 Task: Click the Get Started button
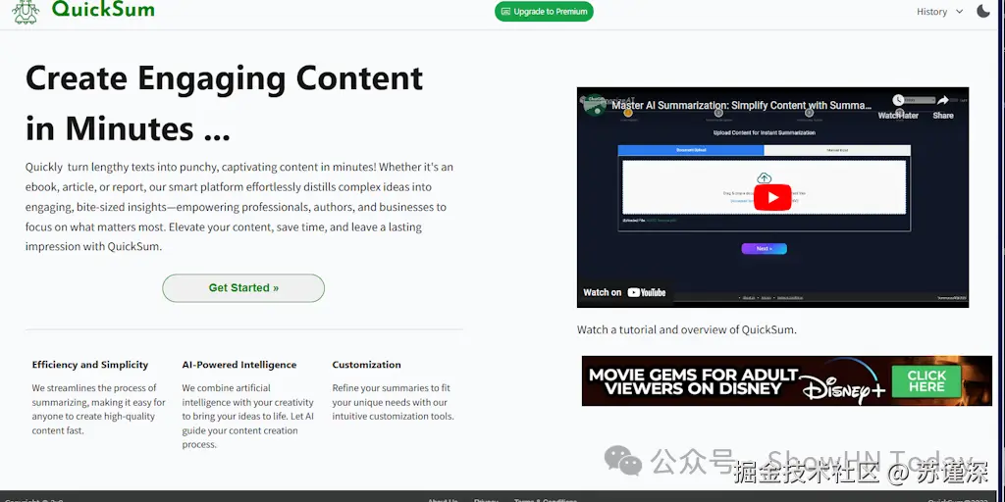(x=243, y=288)
